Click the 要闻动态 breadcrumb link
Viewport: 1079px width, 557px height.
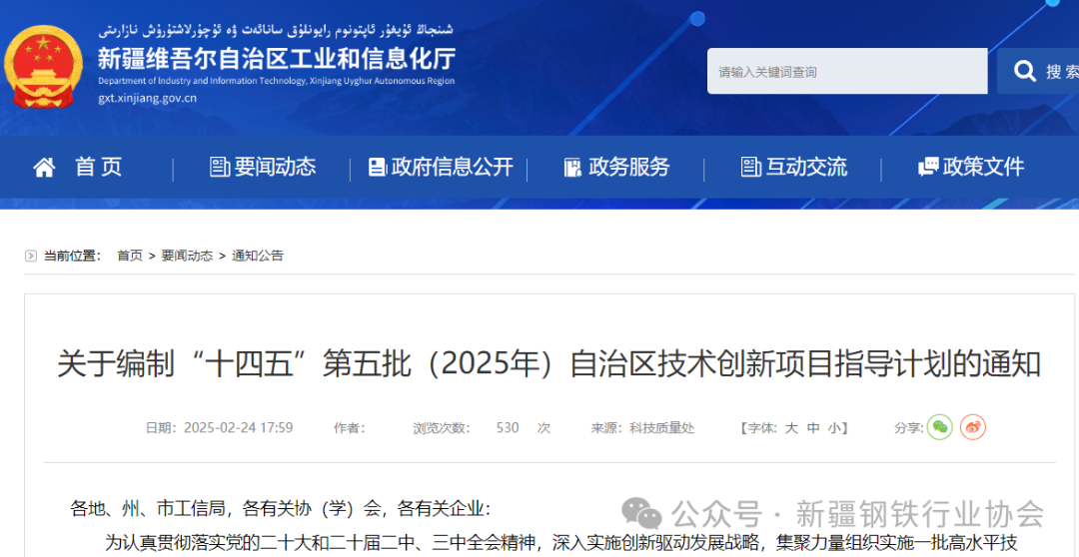(187, 256)
